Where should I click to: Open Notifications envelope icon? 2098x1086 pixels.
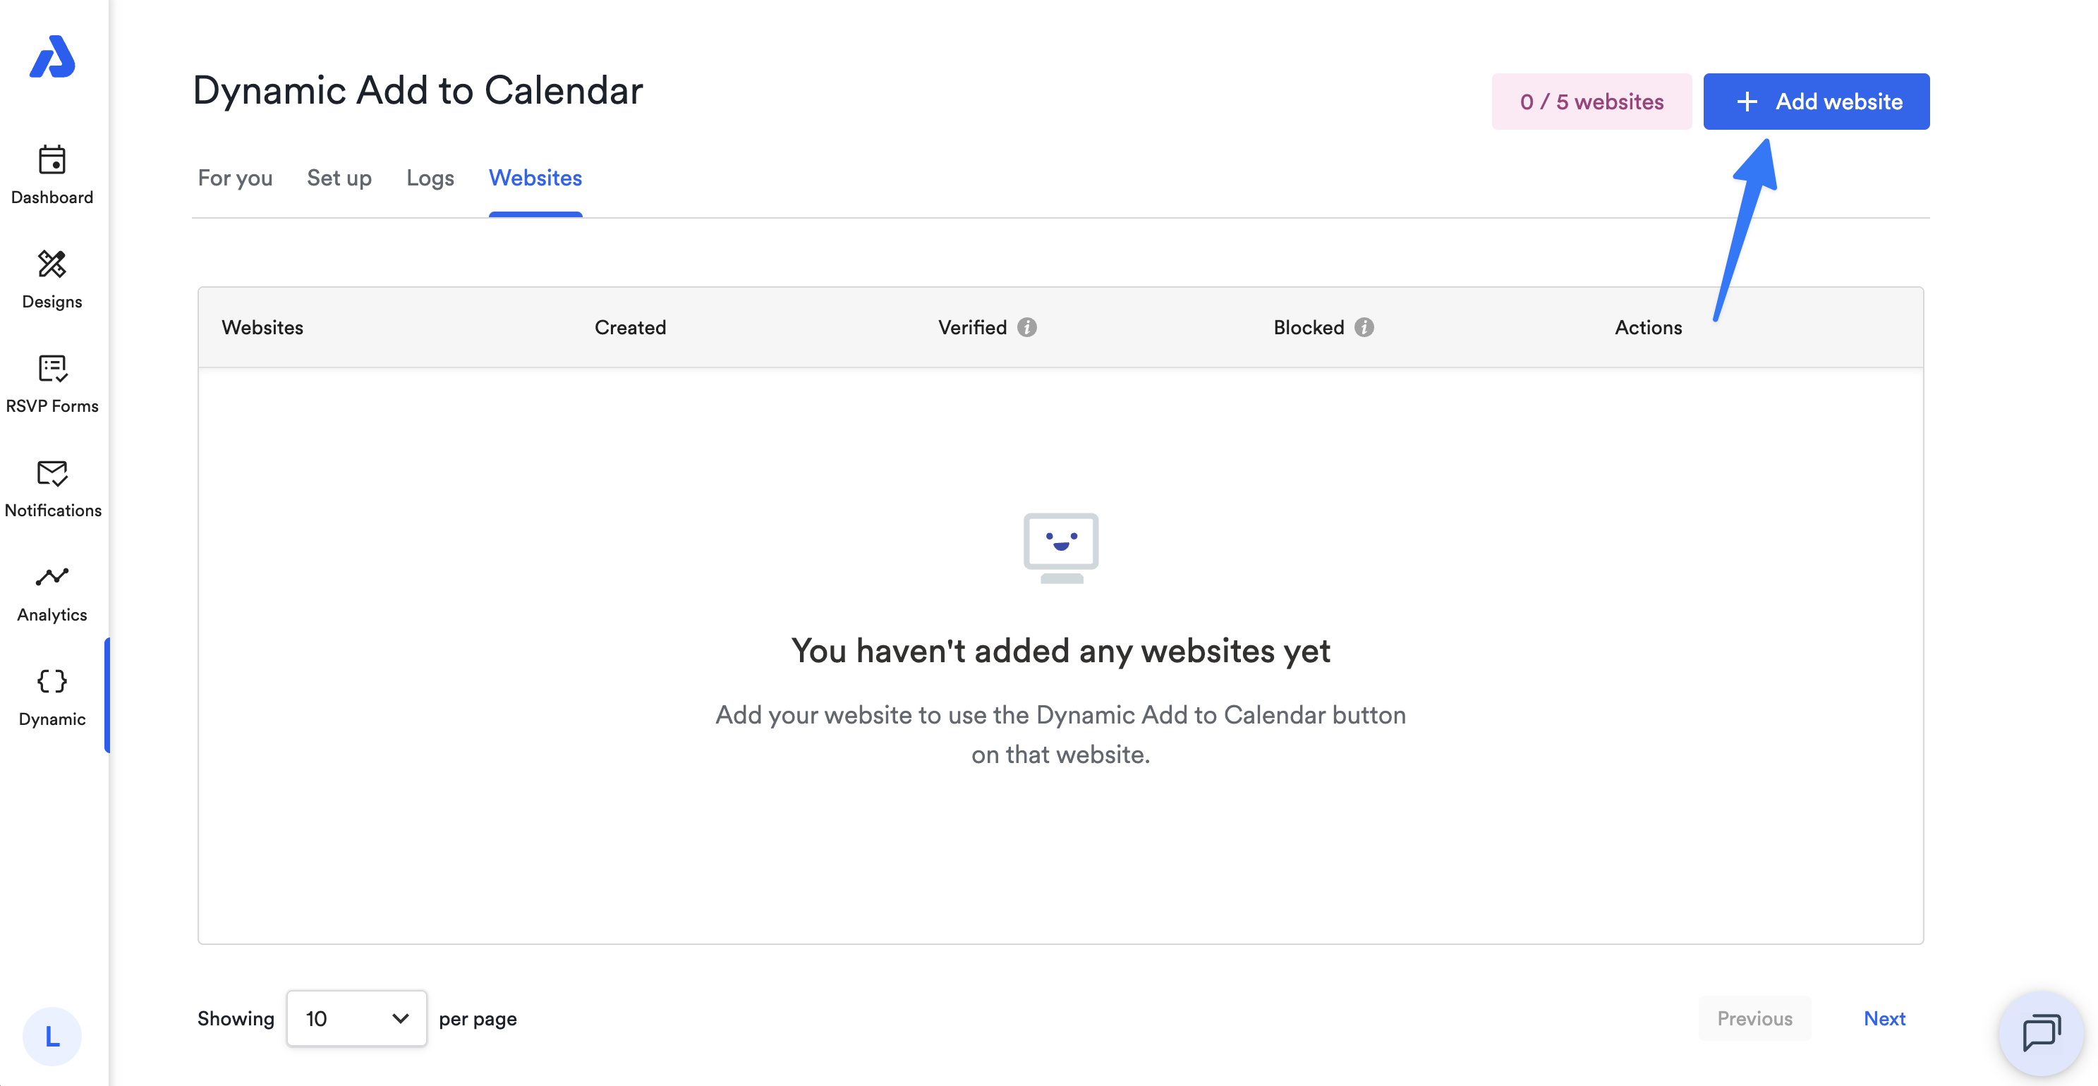52,473
